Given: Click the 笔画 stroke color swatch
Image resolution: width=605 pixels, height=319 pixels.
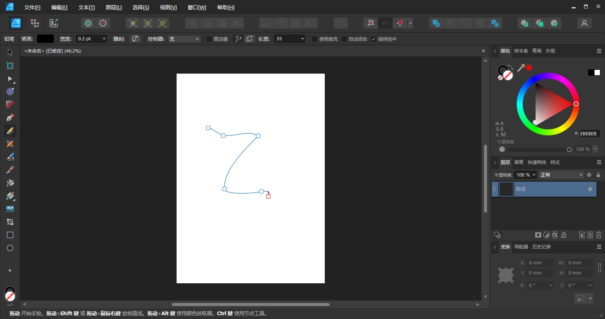Looking at the screenshot, I should [45, 39].
